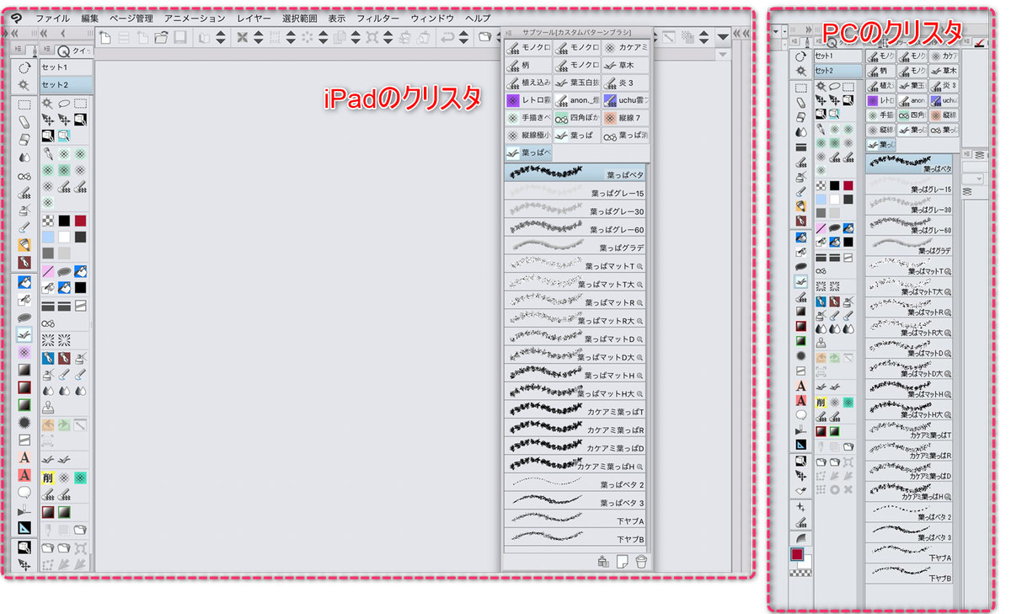The image size is (1011, 614).
Task: Select the 四角ぼか sub tool group on iPad
Action: coord(576,118)
